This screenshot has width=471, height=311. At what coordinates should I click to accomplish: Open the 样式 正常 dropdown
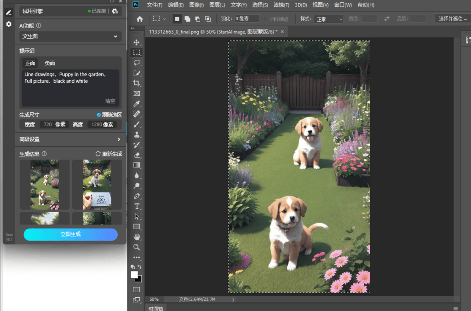[x=328, y=19]
